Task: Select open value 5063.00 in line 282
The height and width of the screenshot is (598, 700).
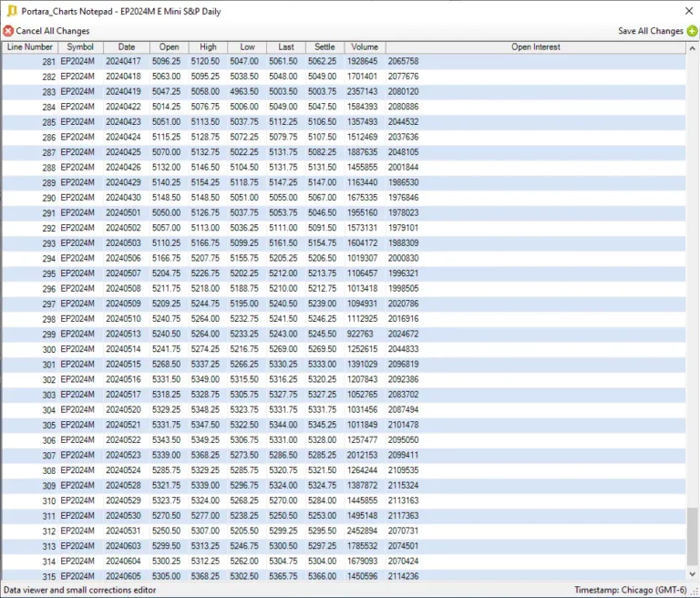Action: pyautogui.click(x=167, y=77)
